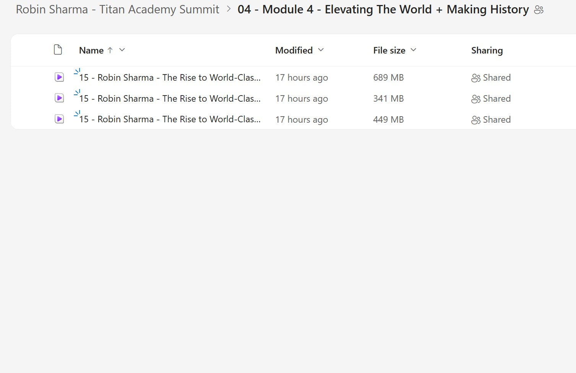Click the video file icon on the 449 MB file
Viewport: 576px width, 373px height.
59,119
